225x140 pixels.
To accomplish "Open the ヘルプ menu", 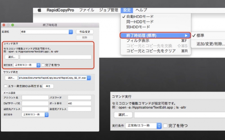I will coord(141,10).
